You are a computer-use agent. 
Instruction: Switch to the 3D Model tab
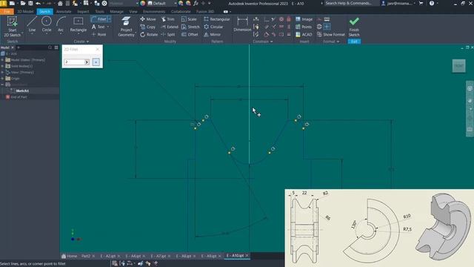[x=25, y=12]
